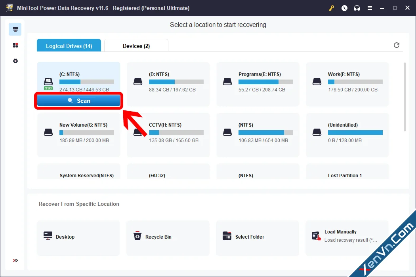This screenshot has height=277, width=416.
Task: Select the (FAT32) partition
Action: [168, 172]
